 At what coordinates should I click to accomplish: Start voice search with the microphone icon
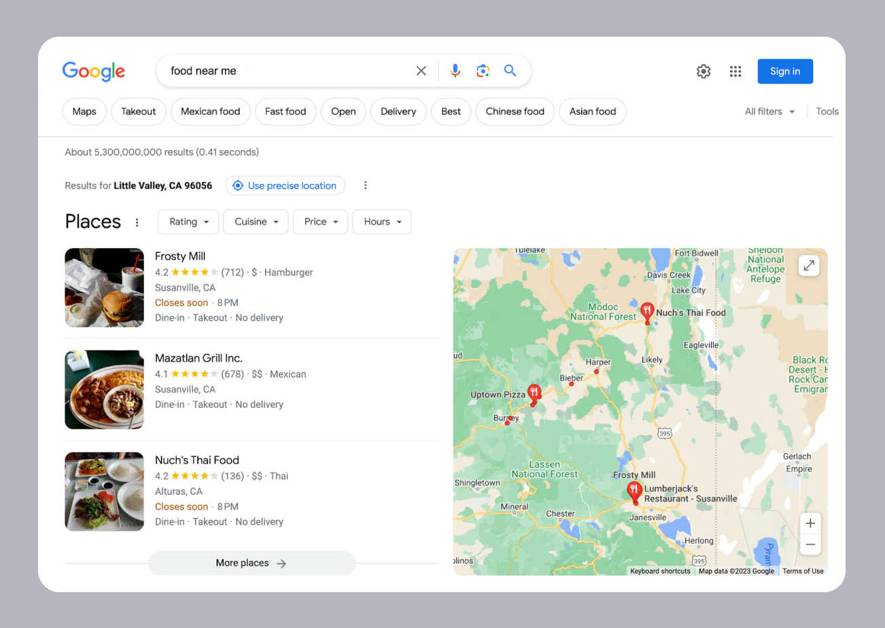[455, 71]
